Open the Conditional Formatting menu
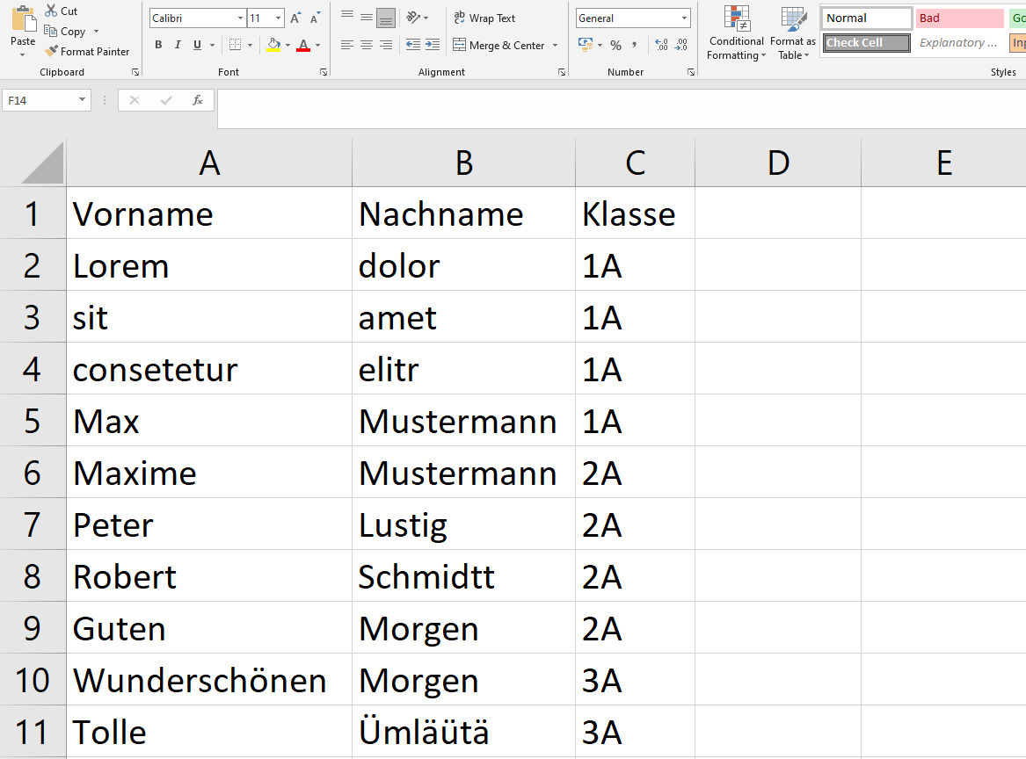Image resolution: width=1026 pixels, height=759 pixels. click(x=736, y=33)
